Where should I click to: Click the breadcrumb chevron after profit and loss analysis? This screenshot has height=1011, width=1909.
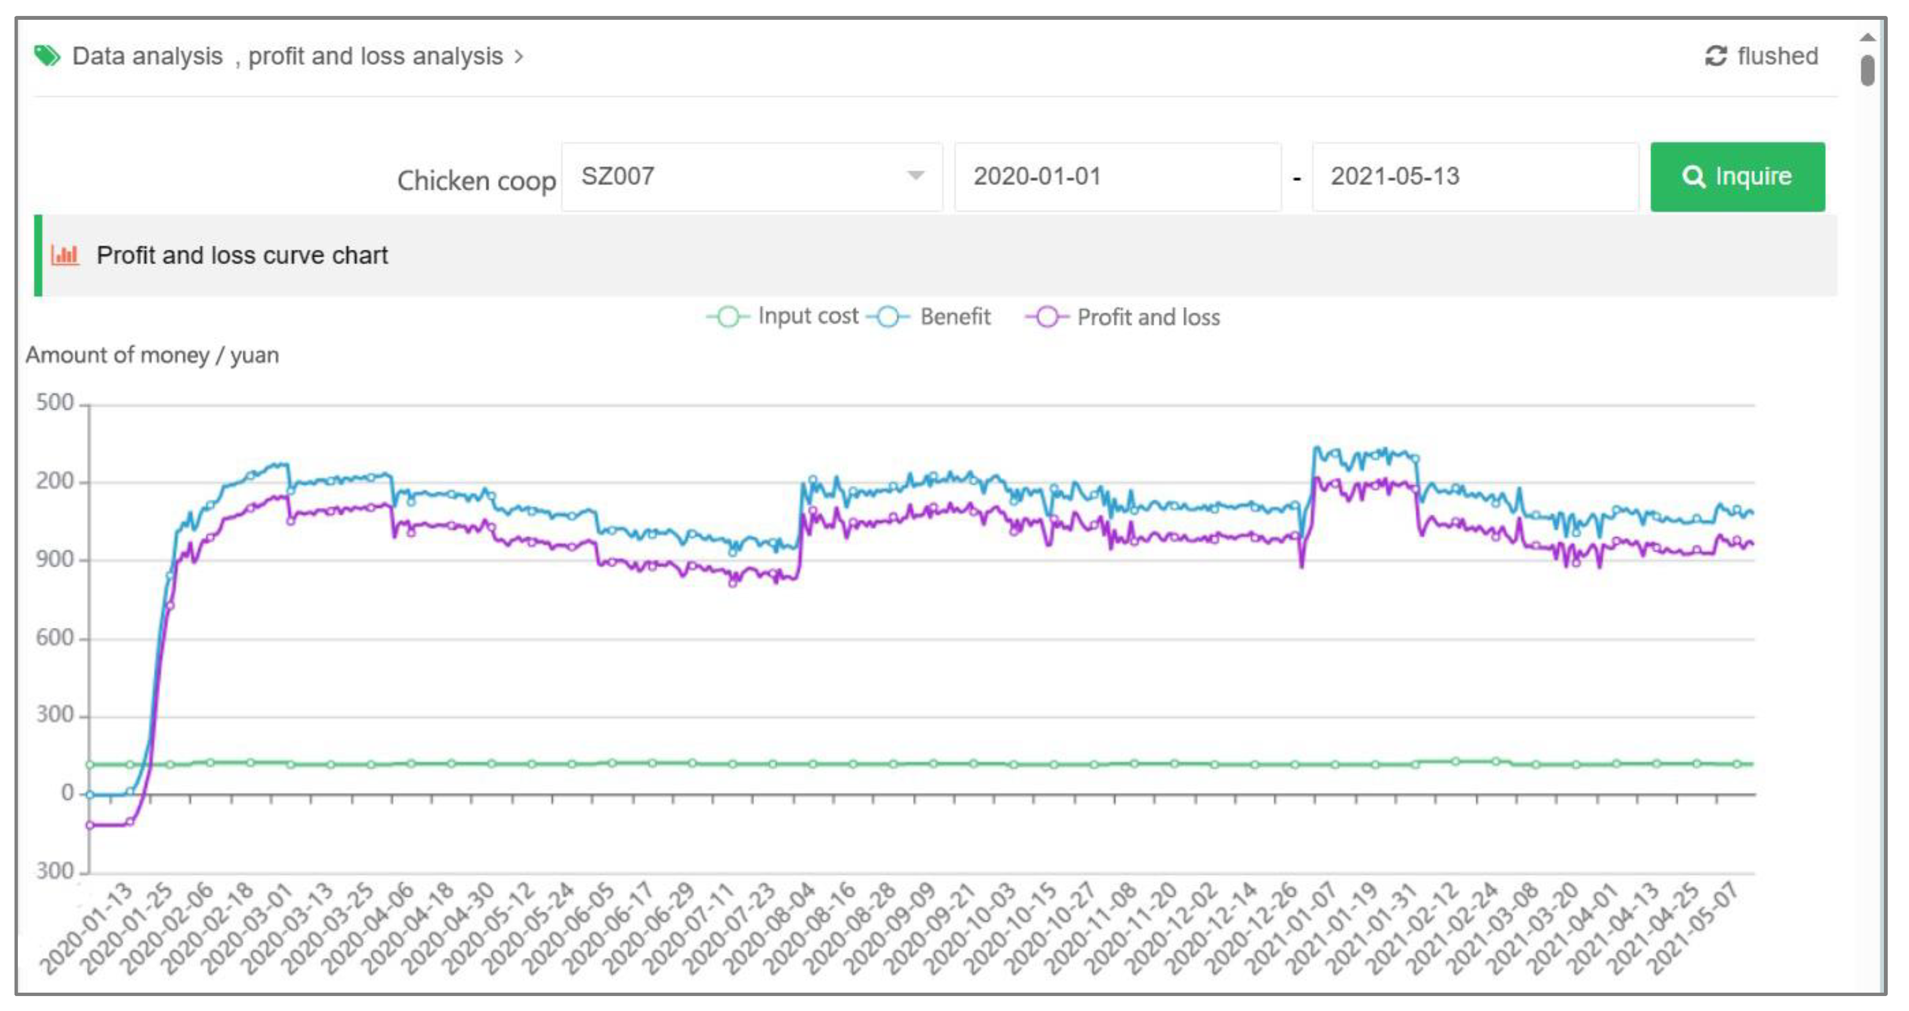519,56
